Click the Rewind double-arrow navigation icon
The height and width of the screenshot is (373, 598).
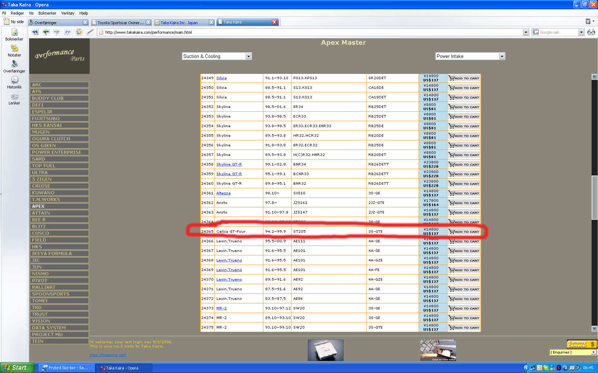(x=35, y=32)
